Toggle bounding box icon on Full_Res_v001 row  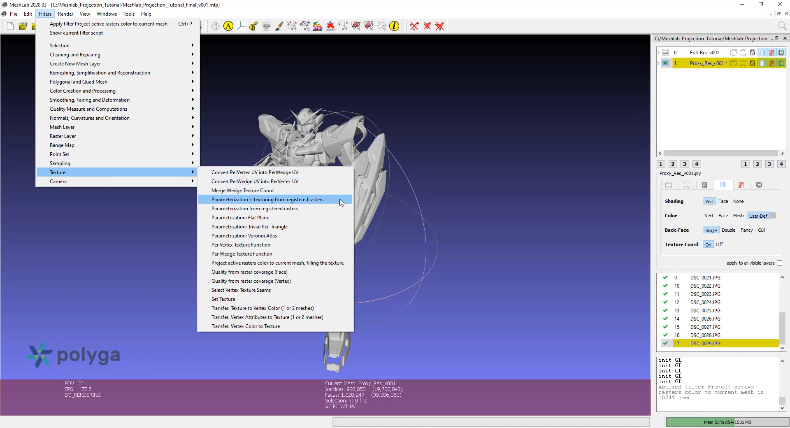(733, 52)
